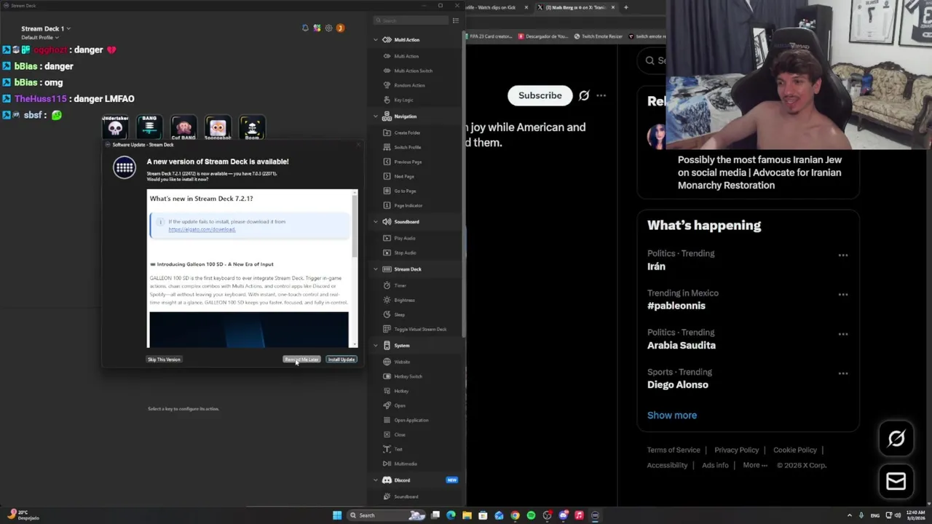Collapse the Multi Action category
The width and height of the screenshot is (932, 524).
376,40
